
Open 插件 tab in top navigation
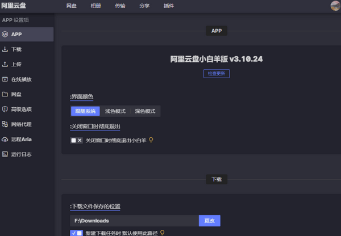[169, 6]
